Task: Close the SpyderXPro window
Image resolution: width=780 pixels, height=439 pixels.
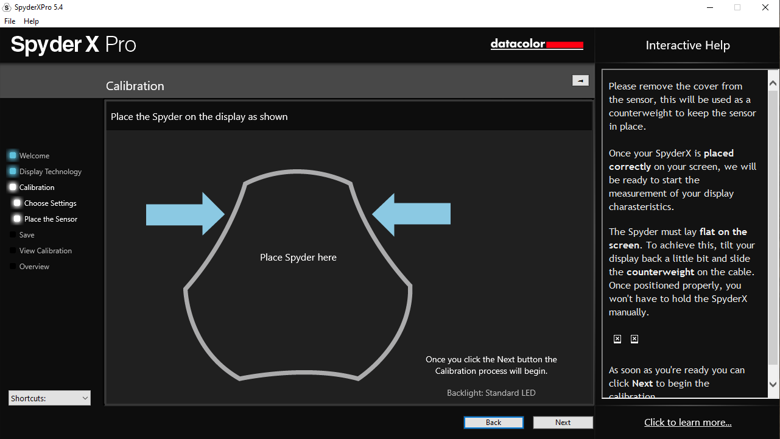Action: (765, 7)
